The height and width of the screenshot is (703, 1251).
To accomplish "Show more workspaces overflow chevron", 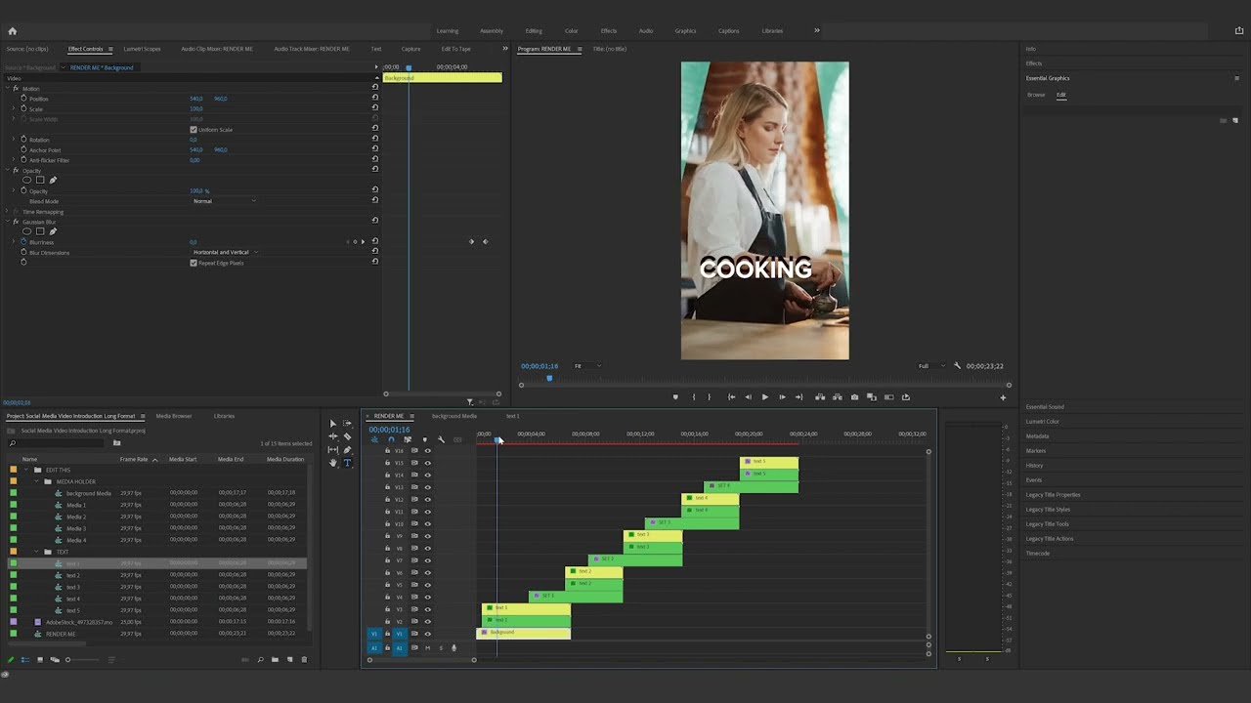I will pos(817,30).
